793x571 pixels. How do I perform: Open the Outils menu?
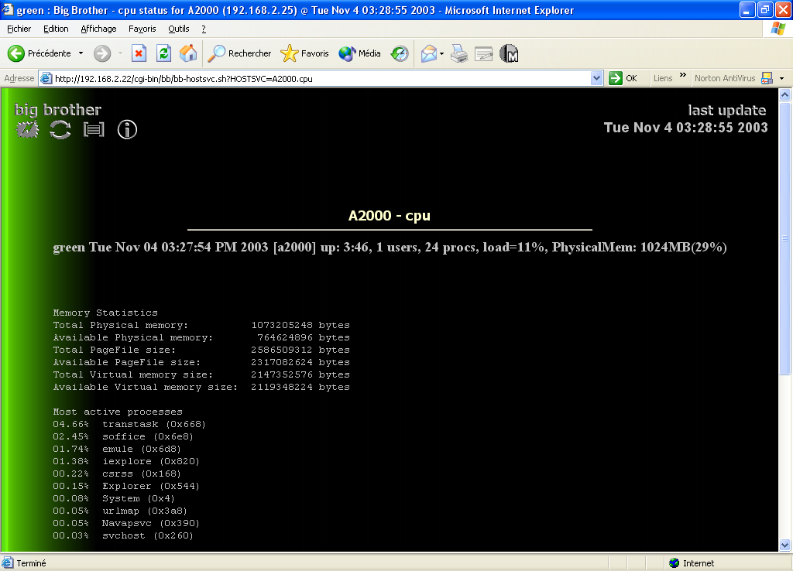tap(179, 29)
